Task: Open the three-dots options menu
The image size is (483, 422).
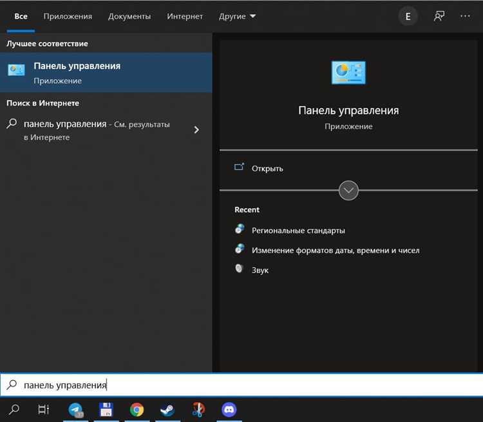Action: [465, 16]
